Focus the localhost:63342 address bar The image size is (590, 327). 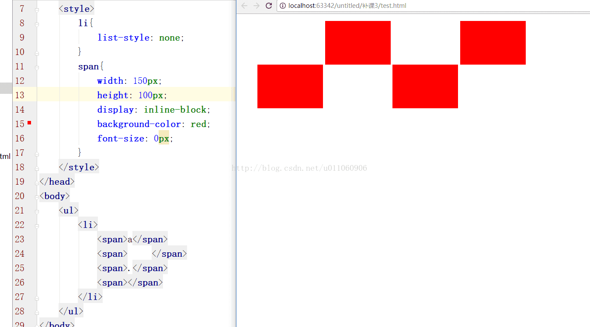click(433, 6)
